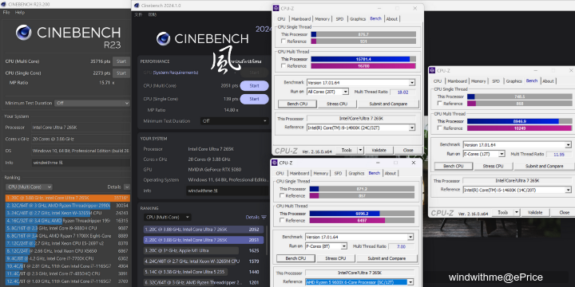Click Cinebench 2024 title bar app icon
The width and height of the screenshot is (575, 287).
[x=137, y=6]
